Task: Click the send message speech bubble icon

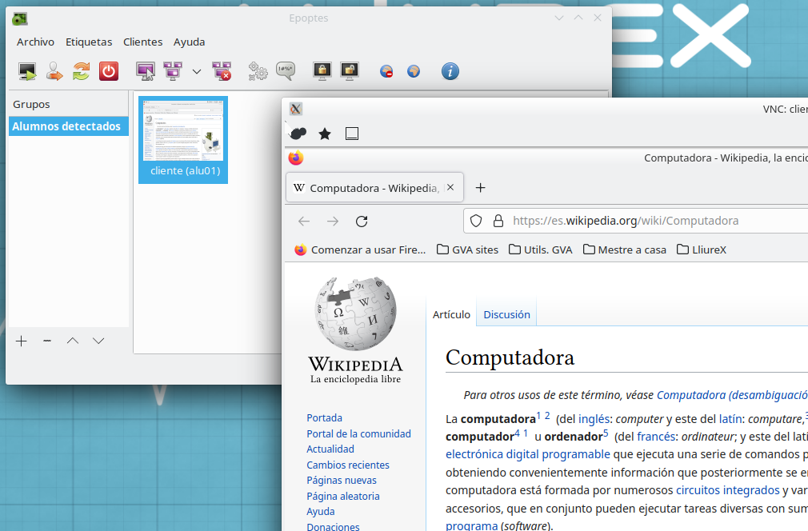Action: 285,71
